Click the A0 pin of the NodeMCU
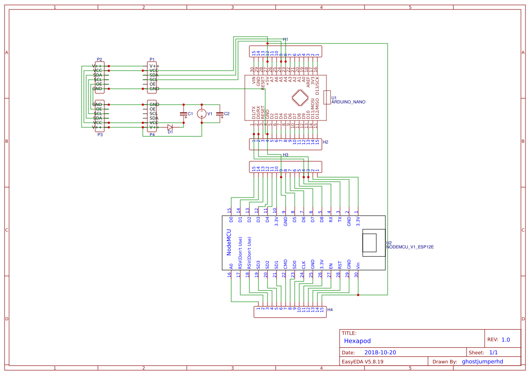The image size is (530, 375). click(231, 266)
